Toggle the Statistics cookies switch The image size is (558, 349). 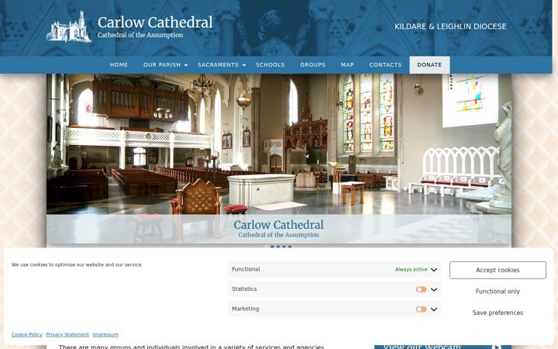point(421,289)
